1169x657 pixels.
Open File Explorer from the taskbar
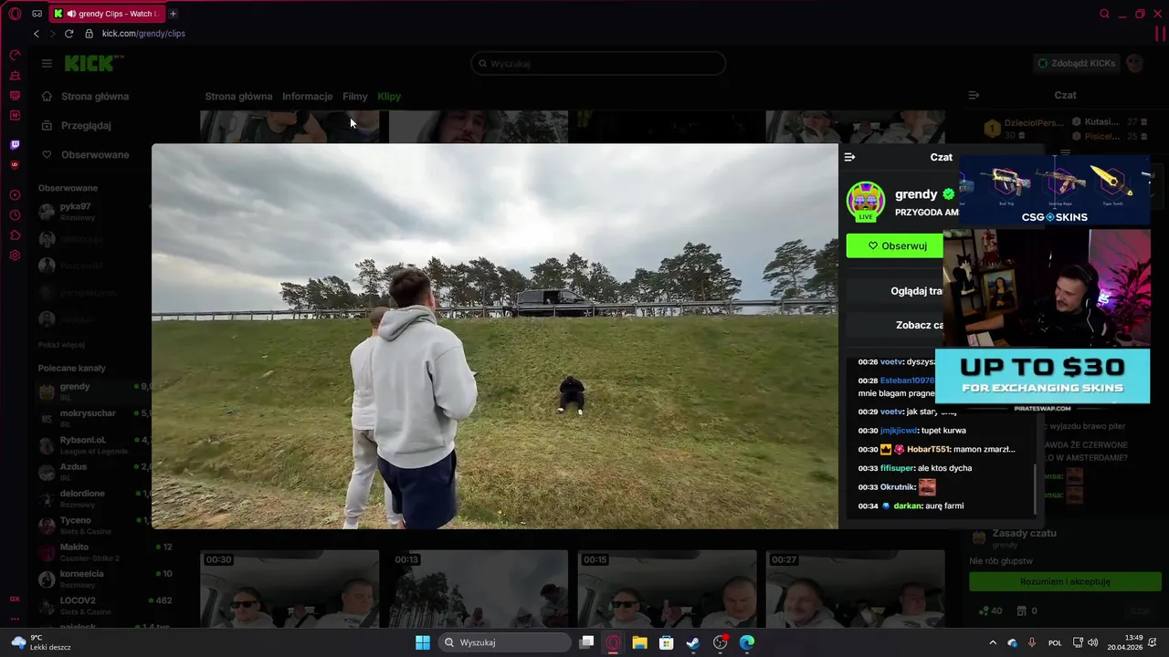[639, 642]
